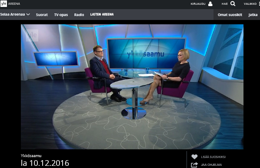This screenshot has width=260, height=168.
Task: Open the Kirjaudu login link
Action: click(198, 4)
